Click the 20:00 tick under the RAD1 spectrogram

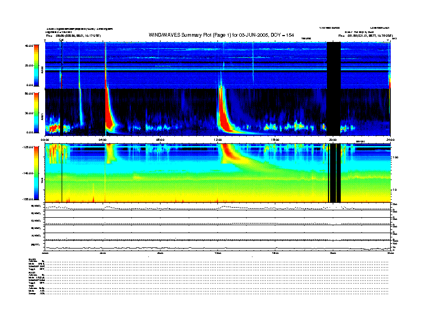(333, 140)
